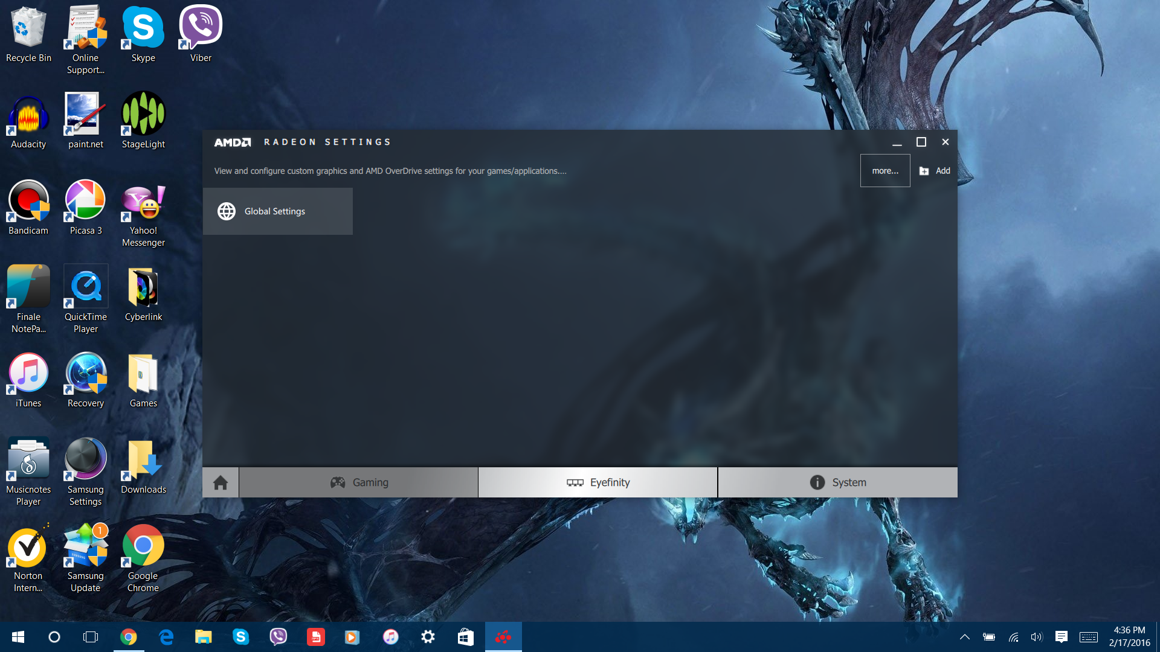The height and width of the screenshot is (652, 1160).
Task: Select the Samsung Update desktop shortcut
Action: (x=86, y=558)
